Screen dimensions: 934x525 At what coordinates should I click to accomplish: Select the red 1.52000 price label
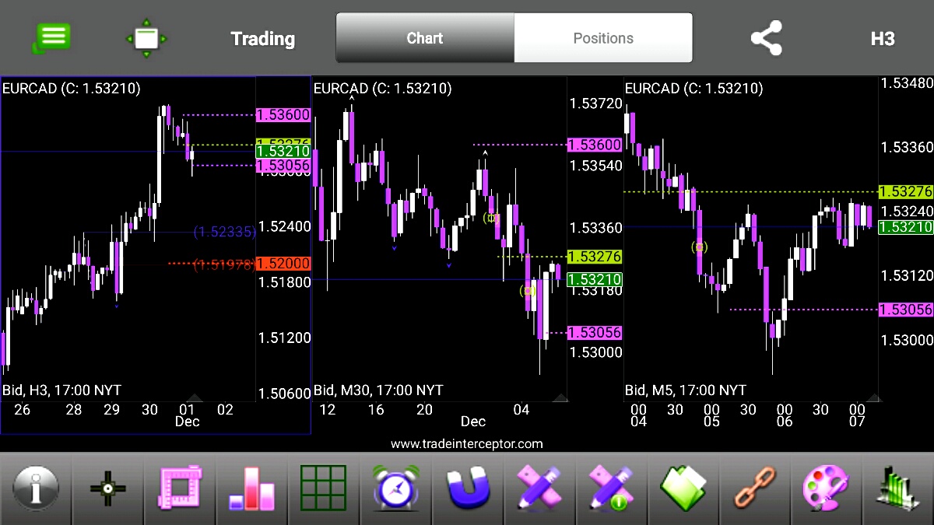coord(283,264)
